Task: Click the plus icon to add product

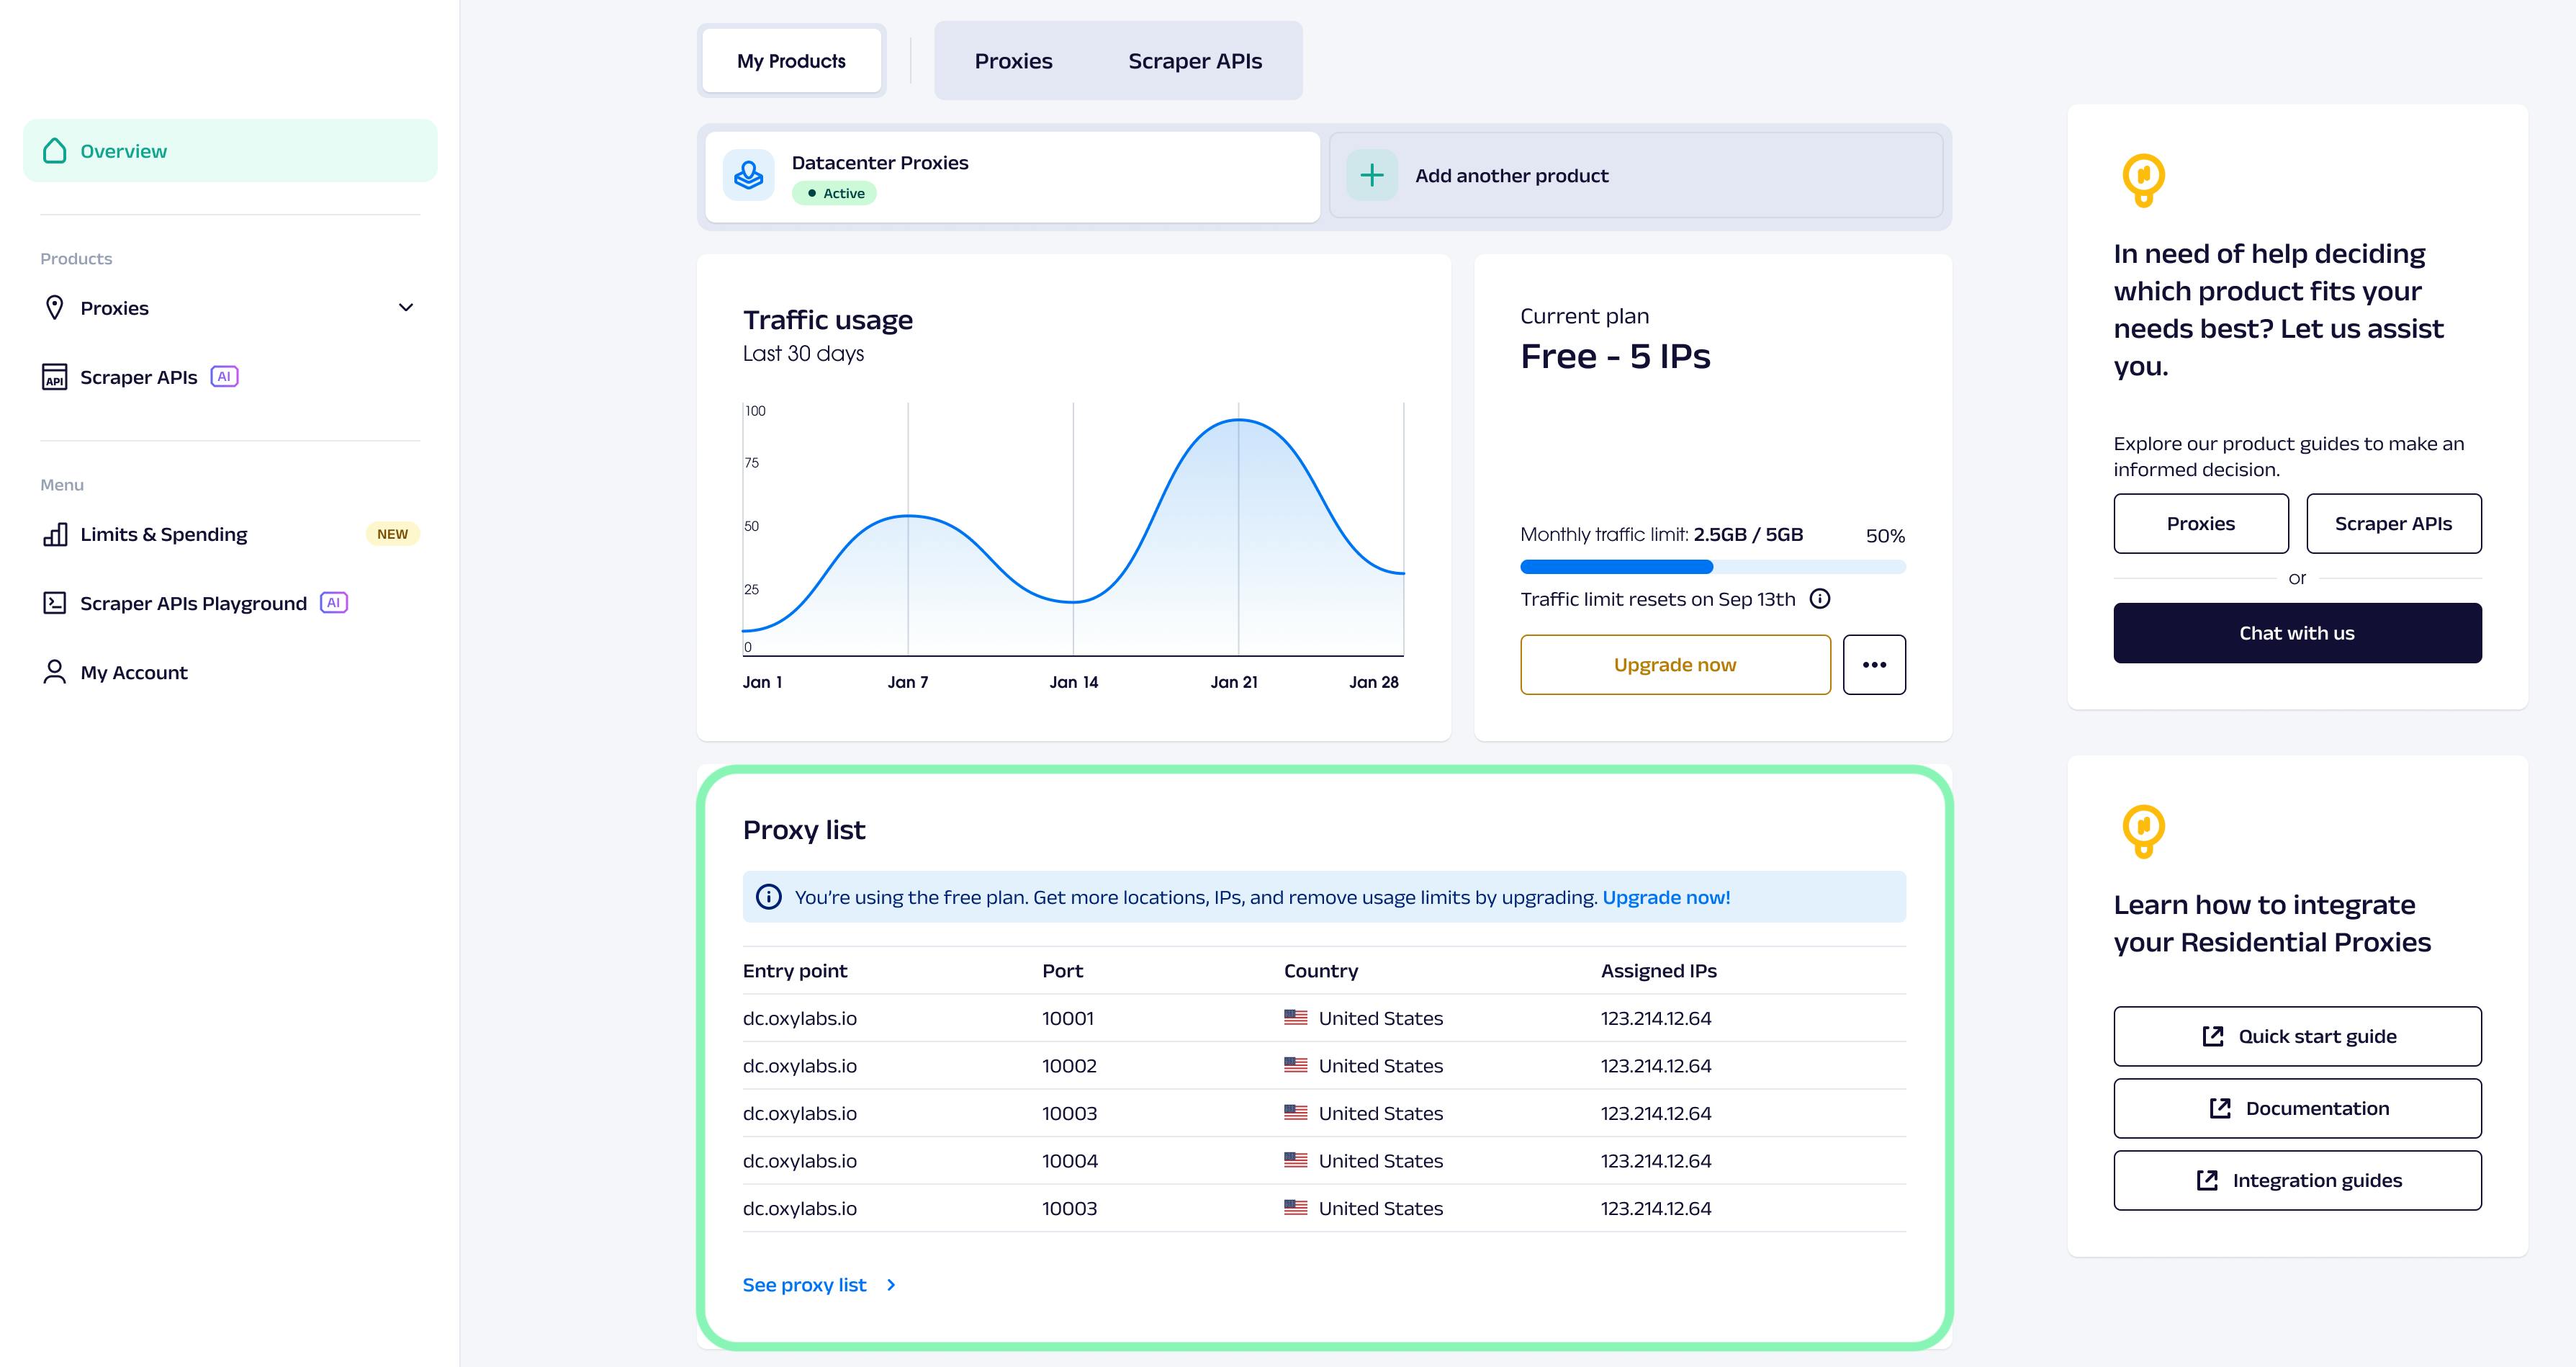Action: [1372, 176]
